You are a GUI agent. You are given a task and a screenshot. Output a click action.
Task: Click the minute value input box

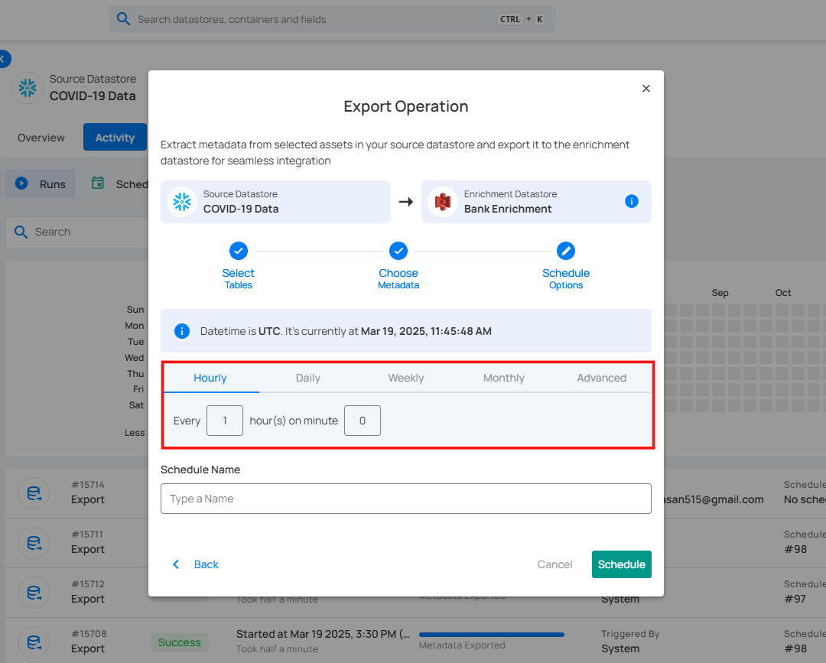coord(362,421)
